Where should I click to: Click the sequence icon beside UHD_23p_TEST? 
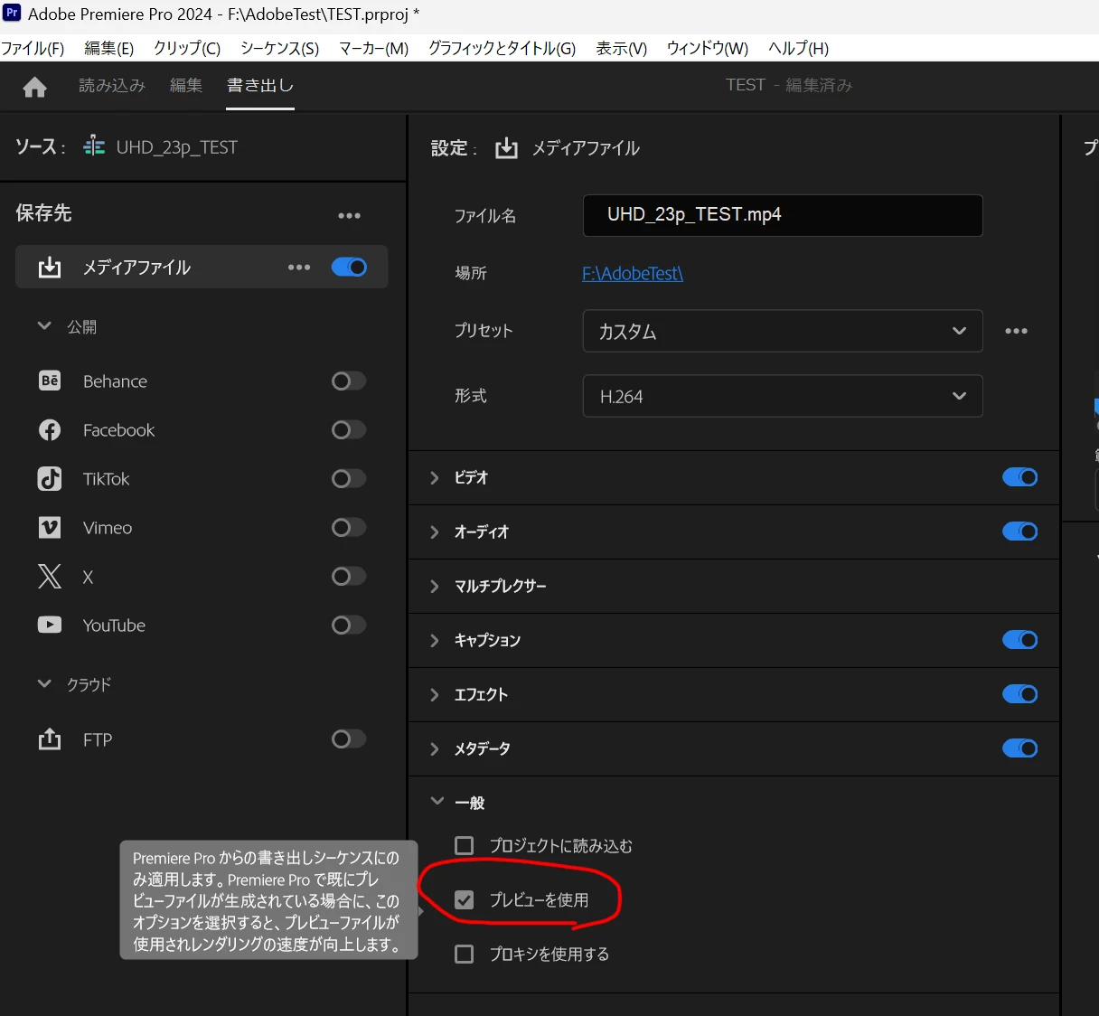coord(94,146)
